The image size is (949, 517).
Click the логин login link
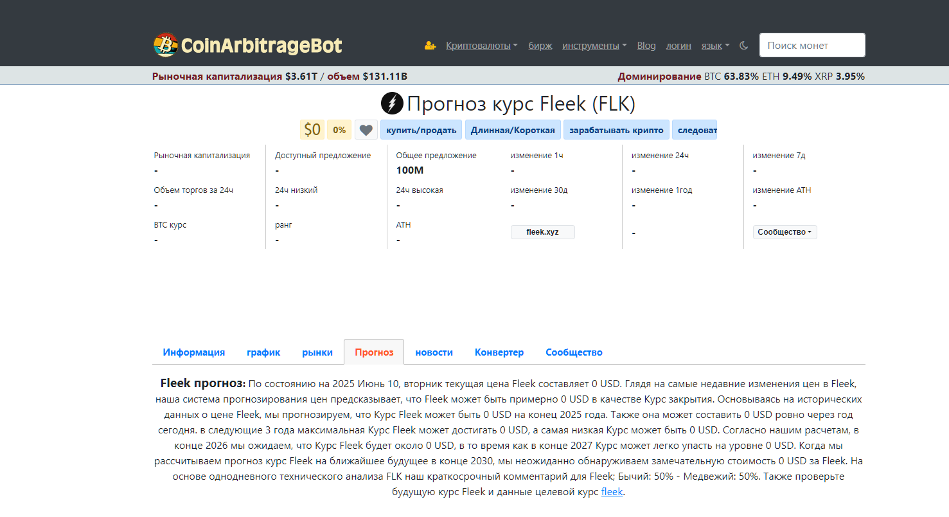tap(678, 46)
